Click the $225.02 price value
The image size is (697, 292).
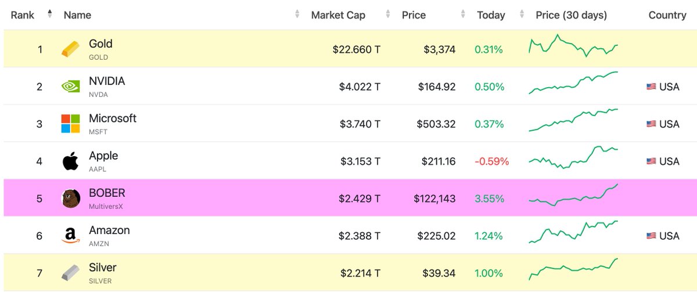(x=436, y=236)
